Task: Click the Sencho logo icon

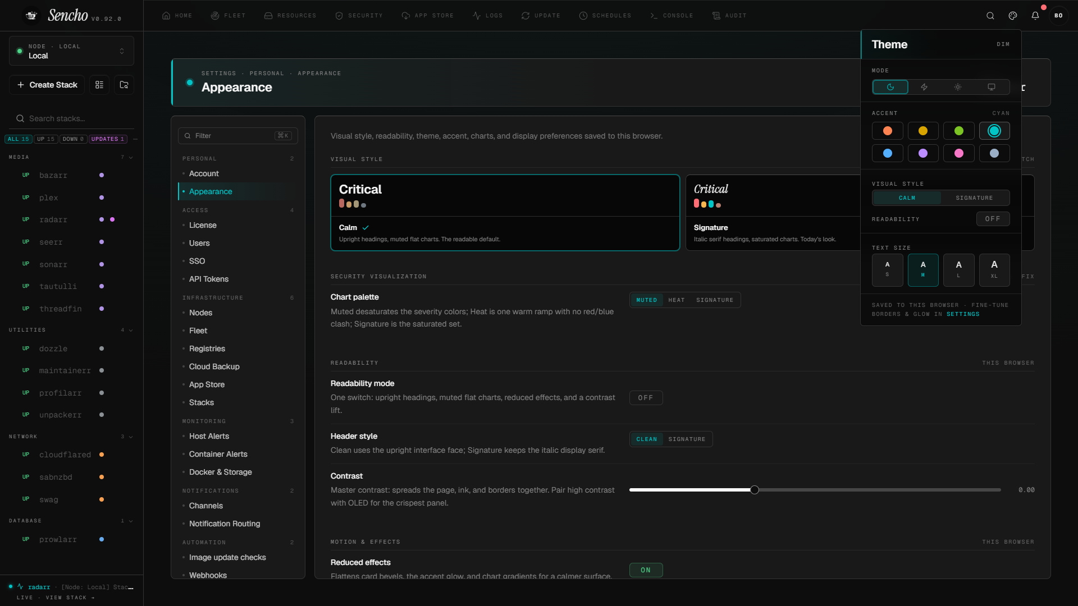Action: tap(32, 16)
